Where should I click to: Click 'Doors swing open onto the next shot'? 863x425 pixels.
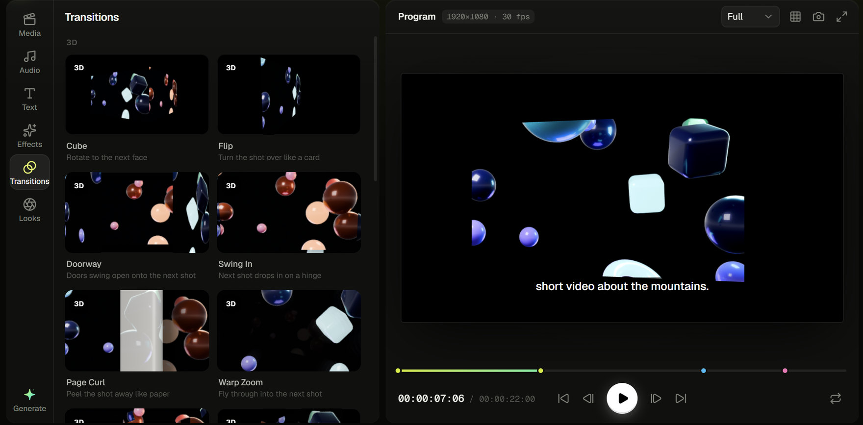[x=131, y=275]
